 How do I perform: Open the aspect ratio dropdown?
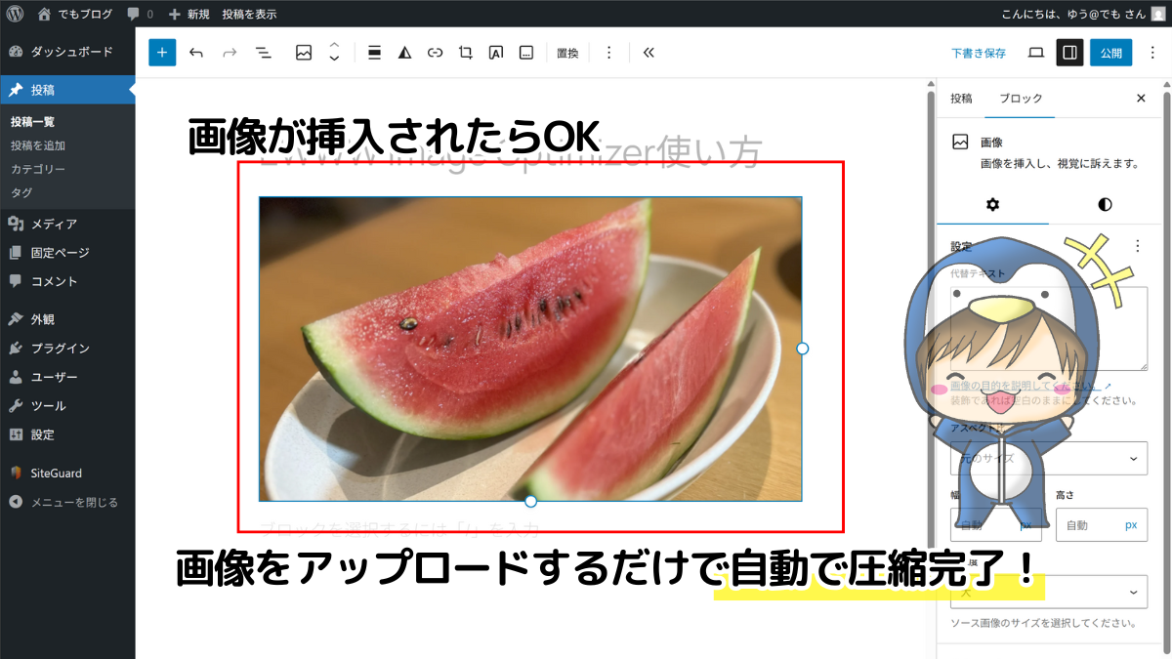click(x=1049, y=458)
